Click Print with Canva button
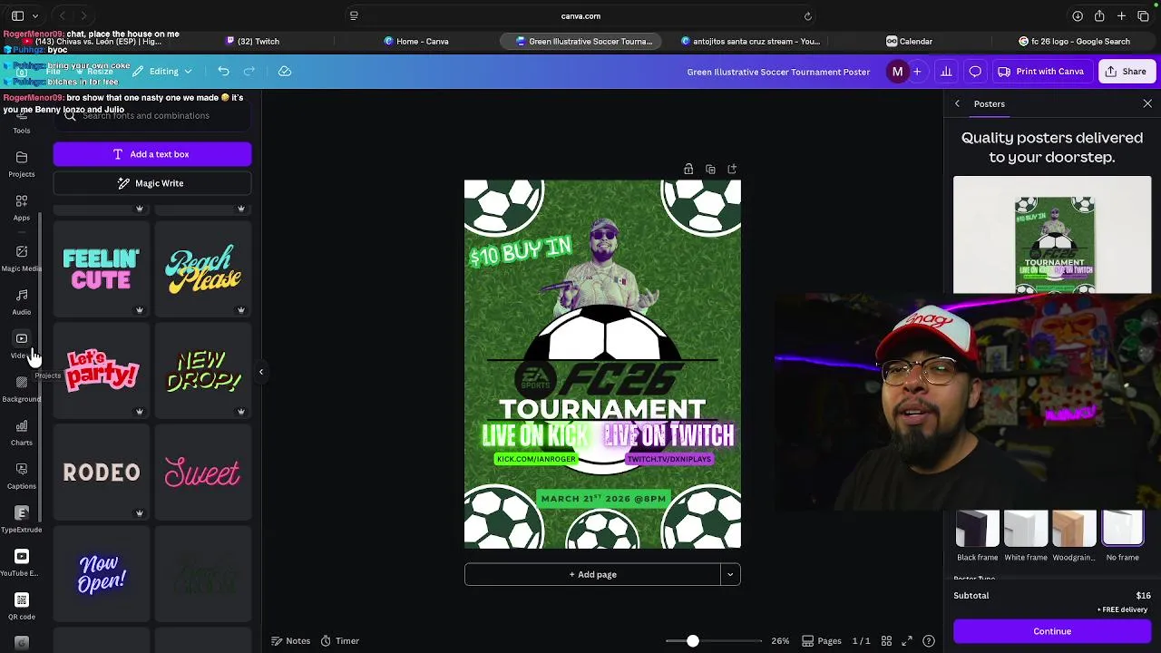This screenshot has width=1161, height=653. pos(1040,72)
